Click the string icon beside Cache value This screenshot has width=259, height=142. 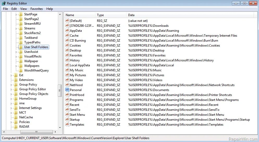point(67,35)
